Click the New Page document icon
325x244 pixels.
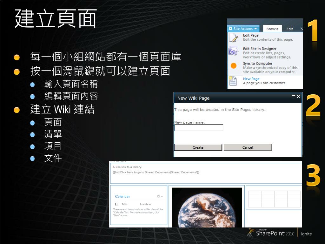233,81
